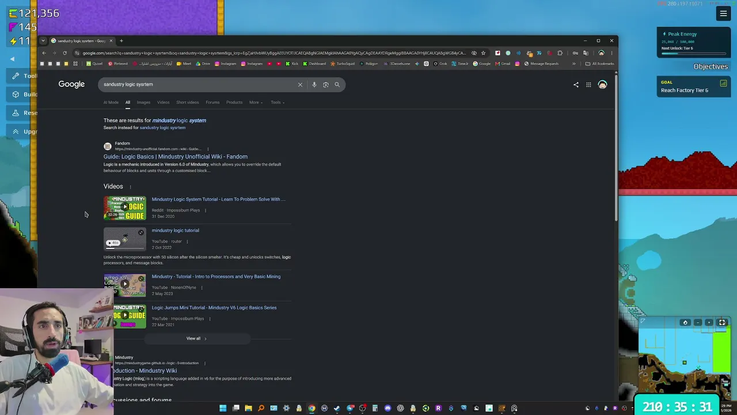The image size is (737, 415).
Task: Go back in Chrome
Action: [x=44, y=53]
